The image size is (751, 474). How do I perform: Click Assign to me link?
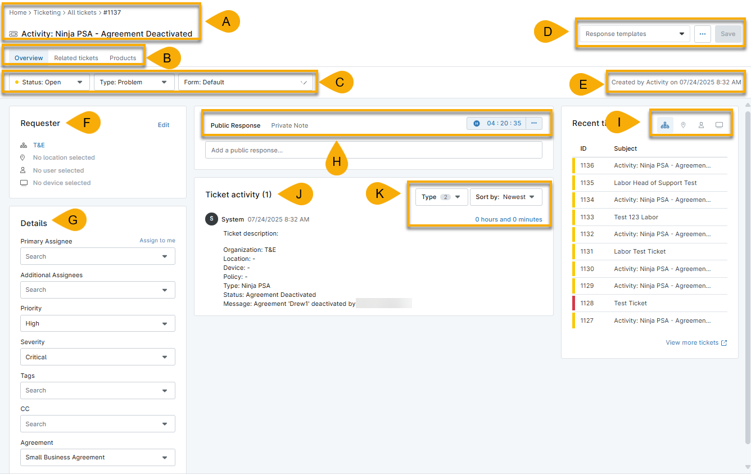pos(157,241)
